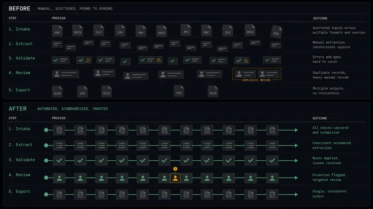This screenshot has height=209, width=373.
Task: Click 'Scattered inputs across multiple formats and sources' outcome
Action: click(339, 30)
